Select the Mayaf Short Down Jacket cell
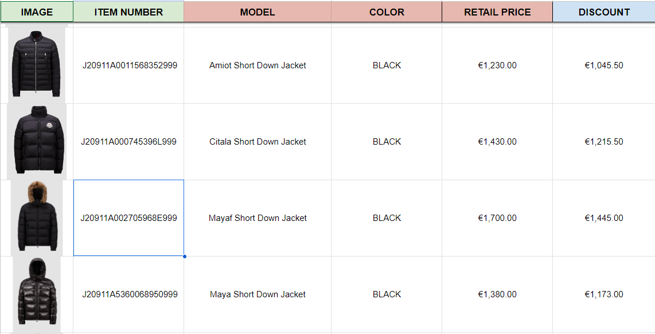The height and width of the screenshot is (334, 655). click(258, 218)
